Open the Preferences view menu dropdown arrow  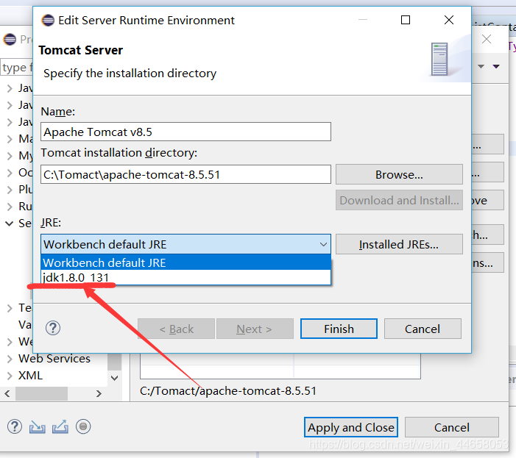tap(496, 67)
